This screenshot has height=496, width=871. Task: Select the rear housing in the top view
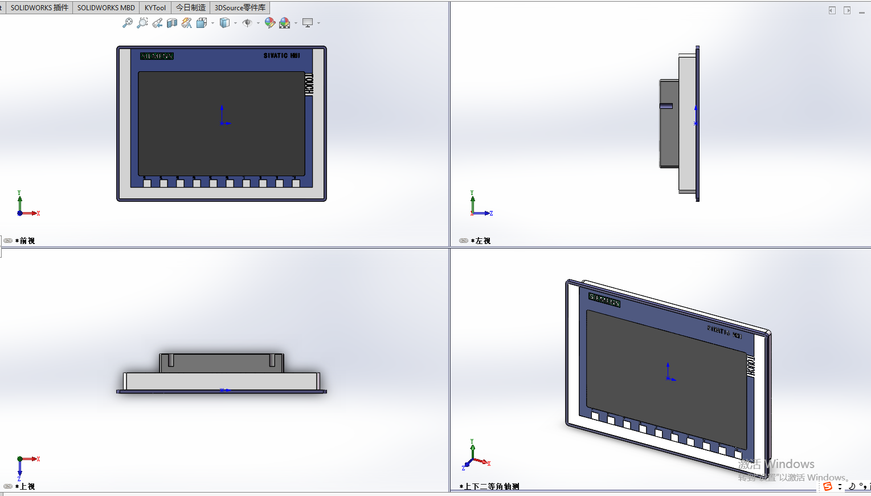[222, 363]
